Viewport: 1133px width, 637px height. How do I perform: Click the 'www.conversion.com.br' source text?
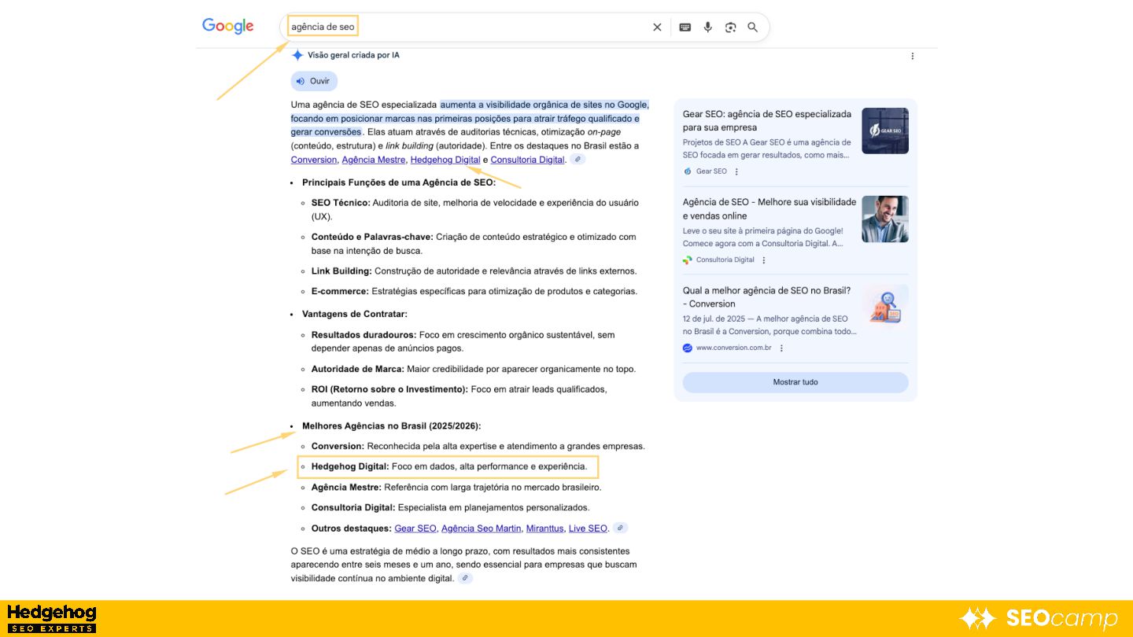(x=733, y=348)
